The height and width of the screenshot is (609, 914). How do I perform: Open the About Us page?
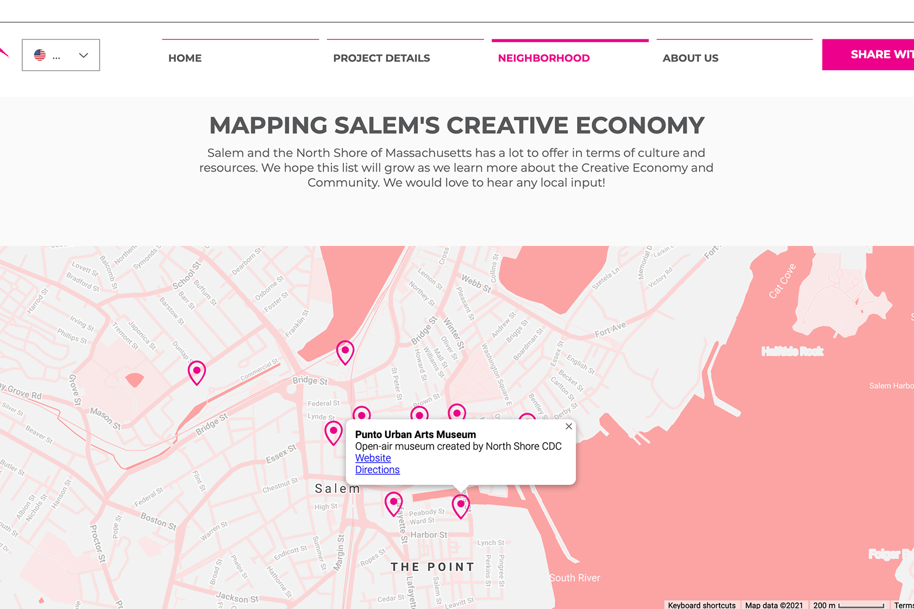690,58
